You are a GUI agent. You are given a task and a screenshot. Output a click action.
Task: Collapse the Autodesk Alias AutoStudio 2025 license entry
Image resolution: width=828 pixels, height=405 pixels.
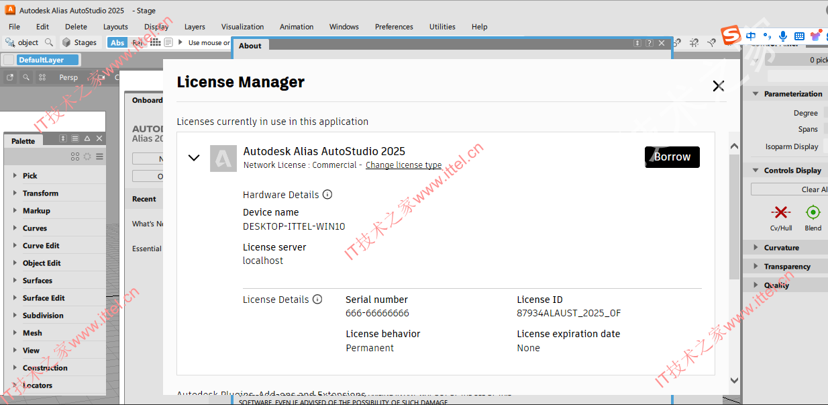click(194, 158)
